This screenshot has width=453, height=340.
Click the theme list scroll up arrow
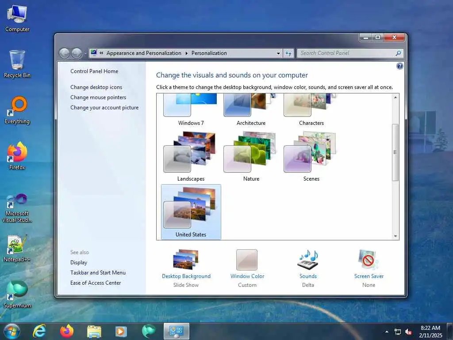click(395, 97)
